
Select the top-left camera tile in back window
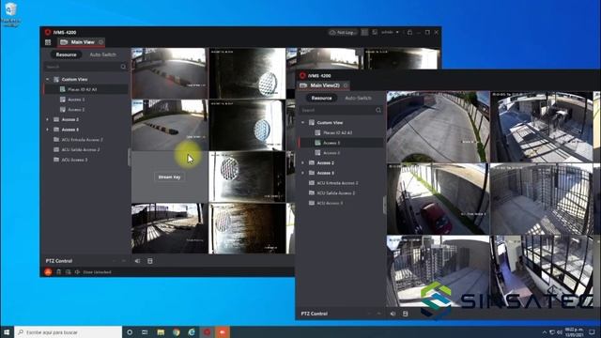tap(169, 73)
